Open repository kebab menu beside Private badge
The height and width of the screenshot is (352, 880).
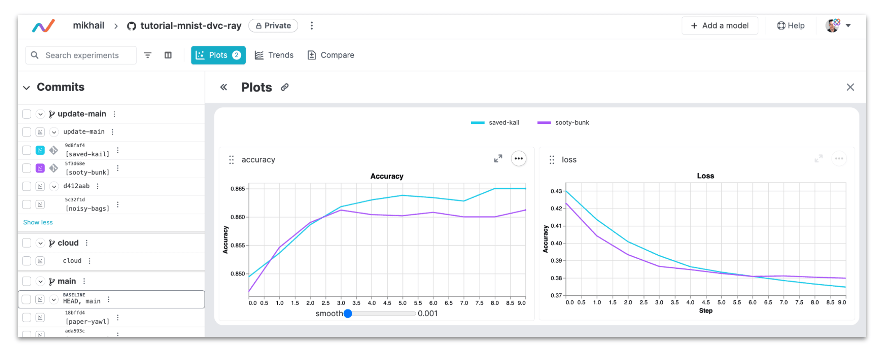[312, 25]
